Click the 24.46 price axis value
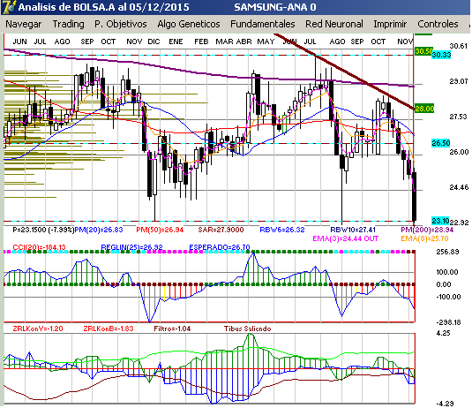Screen dimensions: 472x408 click(459, 187)
